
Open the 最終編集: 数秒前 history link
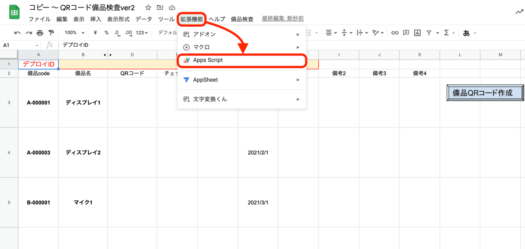tap(283, 18)
